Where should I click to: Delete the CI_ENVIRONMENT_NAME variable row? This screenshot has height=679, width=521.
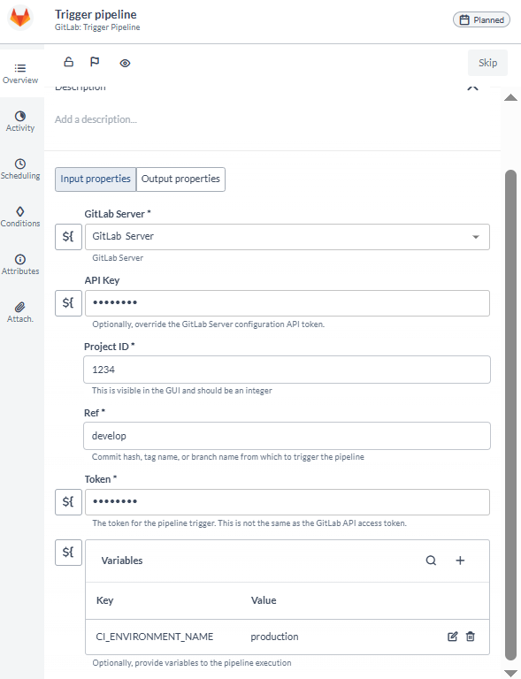coord(471,637)
